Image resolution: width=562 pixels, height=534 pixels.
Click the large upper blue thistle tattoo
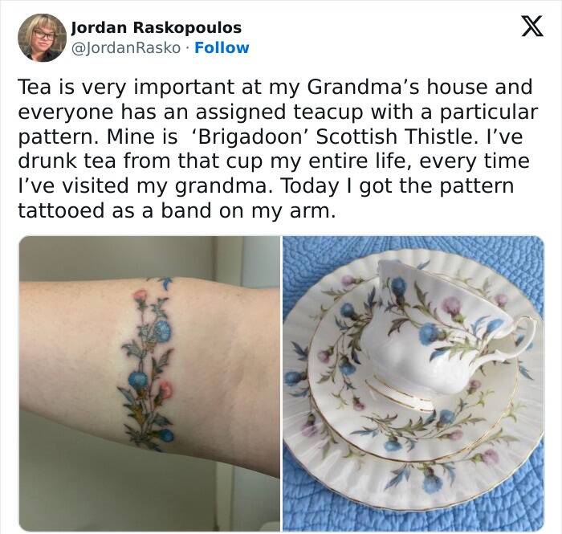point(162,328)
